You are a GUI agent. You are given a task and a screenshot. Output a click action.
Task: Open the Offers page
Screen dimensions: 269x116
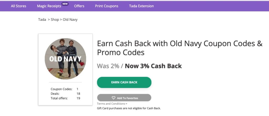pos(79,6)
